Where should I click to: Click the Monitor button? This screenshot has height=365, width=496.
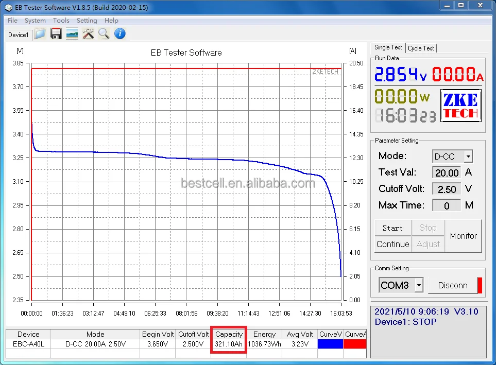pyautogui.click(x=463, y=236)
